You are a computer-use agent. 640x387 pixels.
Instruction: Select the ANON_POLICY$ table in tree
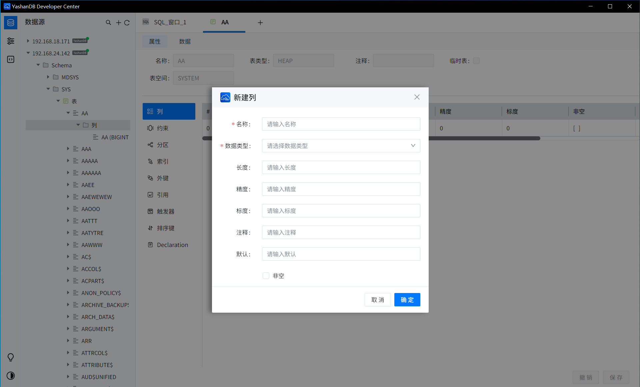pos(101,293)
